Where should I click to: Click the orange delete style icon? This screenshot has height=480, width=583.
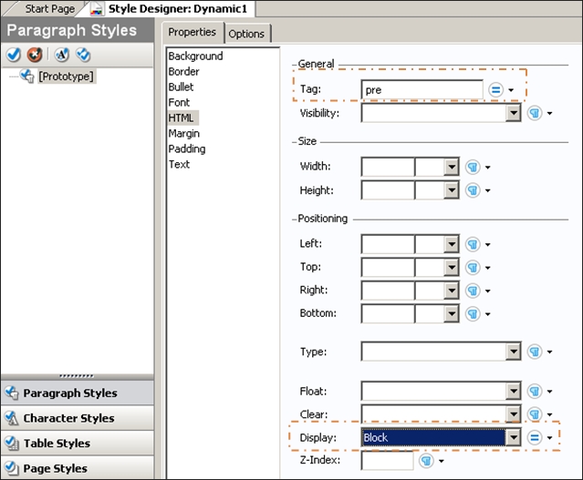point(35,55)
